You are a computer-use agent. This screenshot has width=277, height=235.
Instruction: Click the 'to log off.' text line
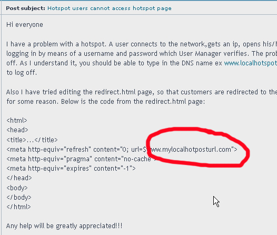[22, 73]
